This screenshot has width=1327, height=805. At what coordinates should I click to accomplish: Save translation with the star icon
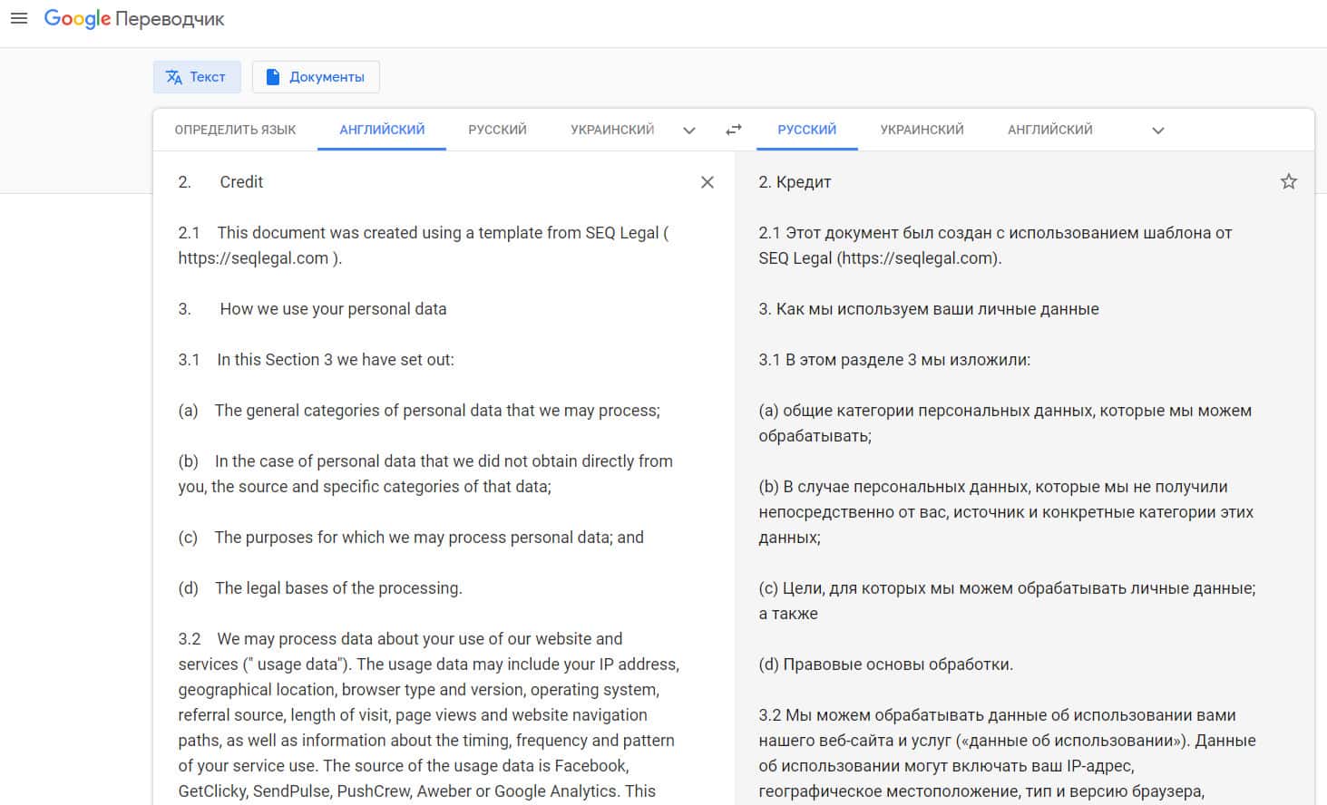1288,182
